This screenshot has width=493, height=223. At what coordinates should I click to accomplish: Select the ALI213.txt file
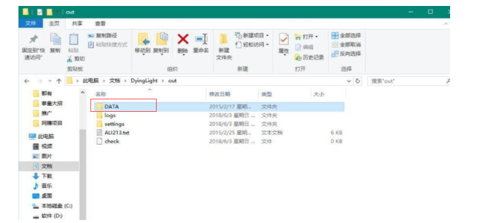(x=113, y=133)
